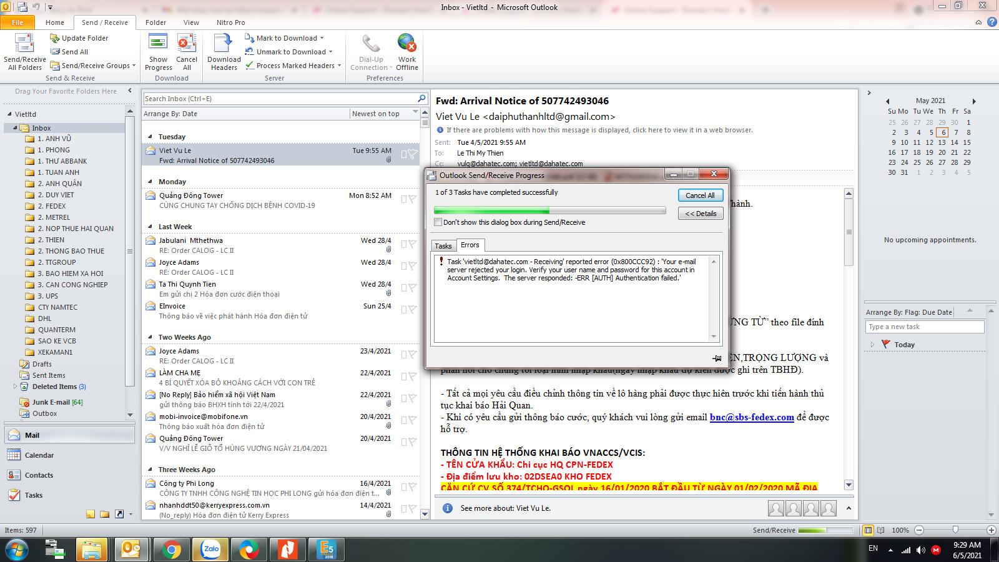Open the File tab
Viewport: 999px width, 562px height.
pos(17,22)
